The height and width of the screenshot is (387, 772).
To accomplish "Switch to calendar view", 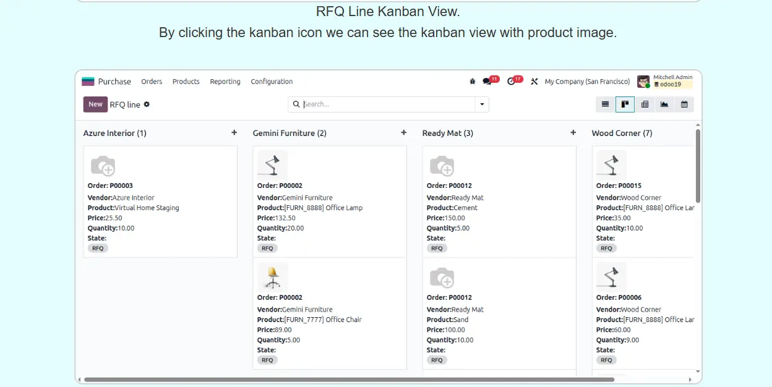I will pyautogui.click(x=684, y=104).
